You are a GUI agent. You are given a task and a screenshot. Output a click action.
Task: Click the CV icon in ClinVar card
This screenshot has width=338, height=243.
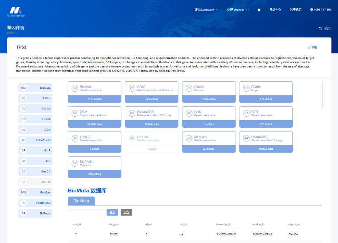189,88
